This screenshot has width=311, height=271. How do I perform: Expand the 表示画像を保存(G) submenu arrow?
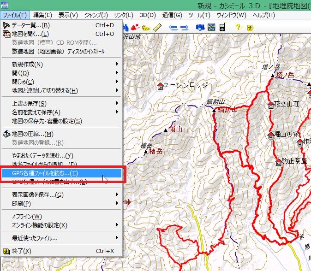pos(117,194)
